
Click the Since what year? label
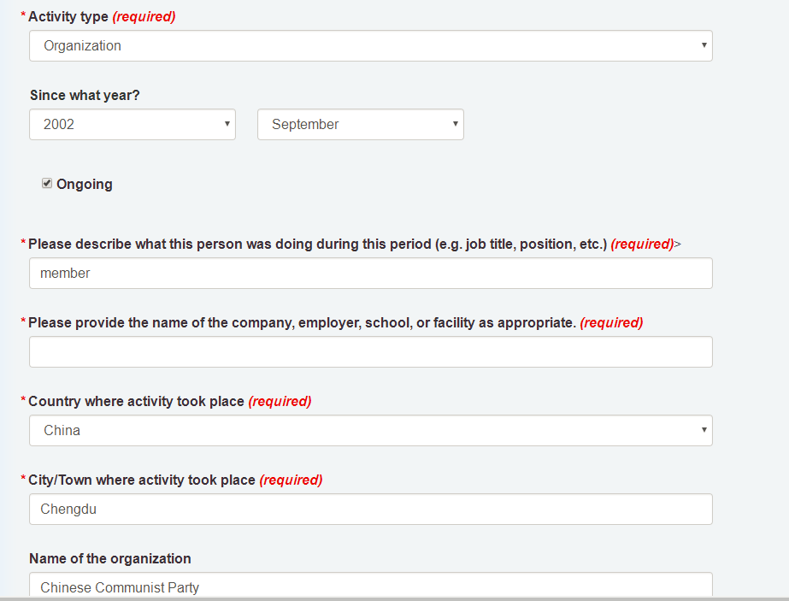(85, 95)
